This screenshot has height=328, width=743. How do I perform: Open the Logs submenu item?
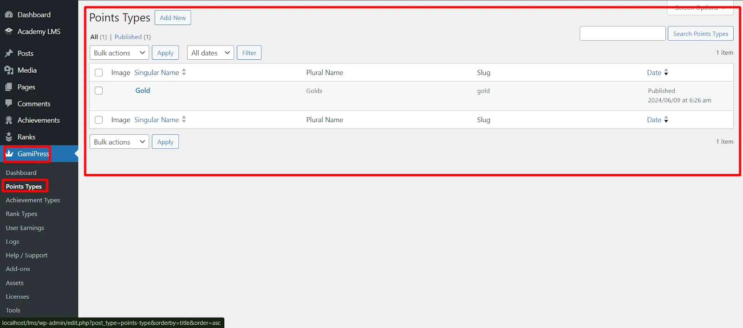pyautogui.click(x=13, y=241)
